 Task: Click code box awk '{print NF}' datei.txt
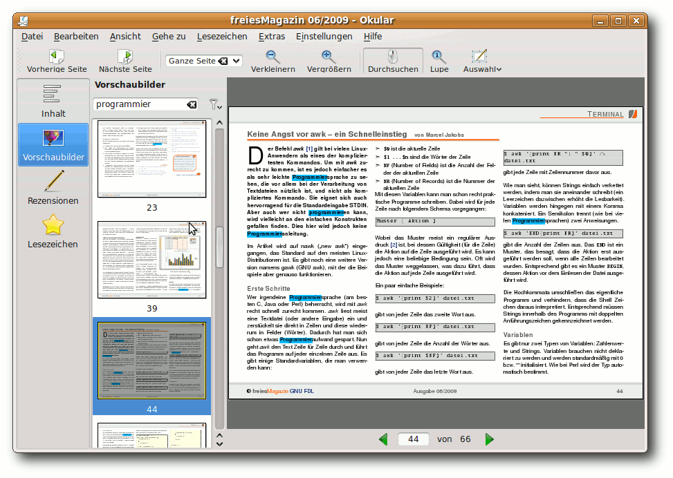(435, 327)
